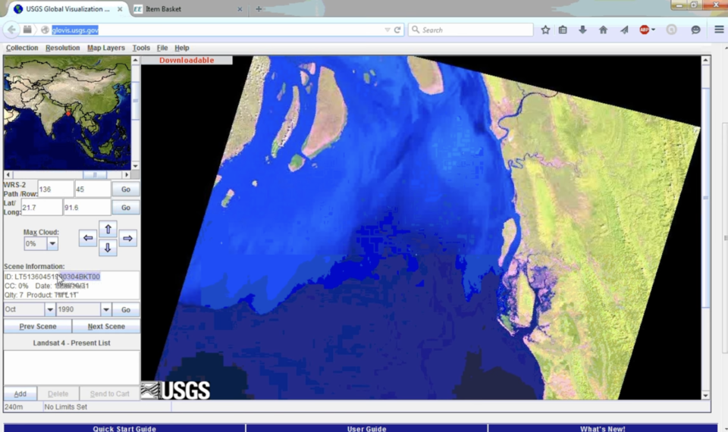Open the Adblock Plus dropdown arrow
The width and height of the screenshot is (728, 432).
coord(653,30)
